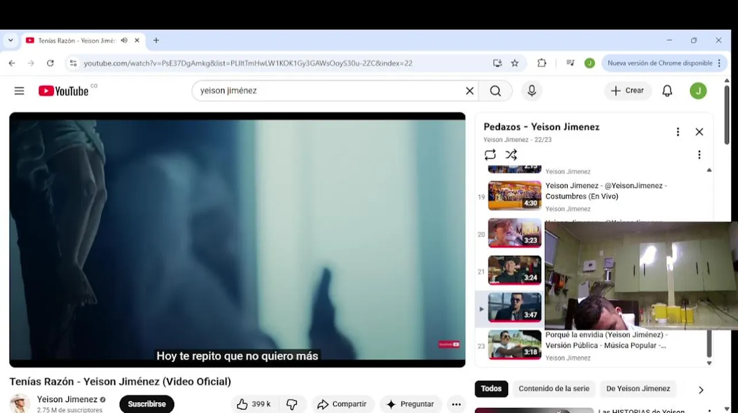Subscribe with the Suscribirse button
The height and width of the screenshot is (413, 738).
tap(147, 404)
